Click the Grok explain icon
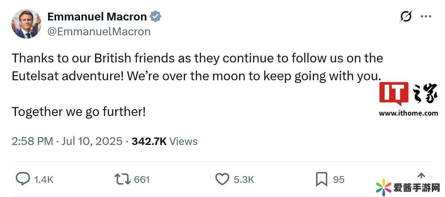 tap(406, 17)
